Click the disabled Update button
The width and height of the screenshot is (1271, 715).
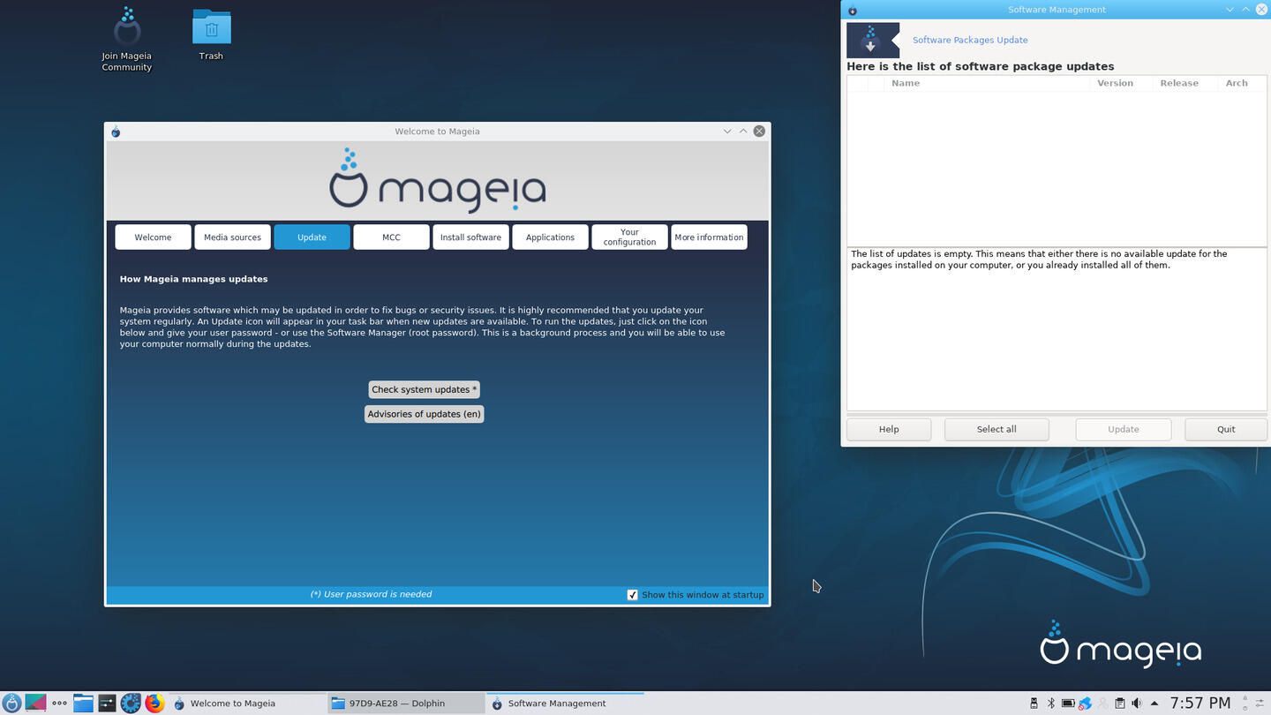click(x=1124, y=429)
